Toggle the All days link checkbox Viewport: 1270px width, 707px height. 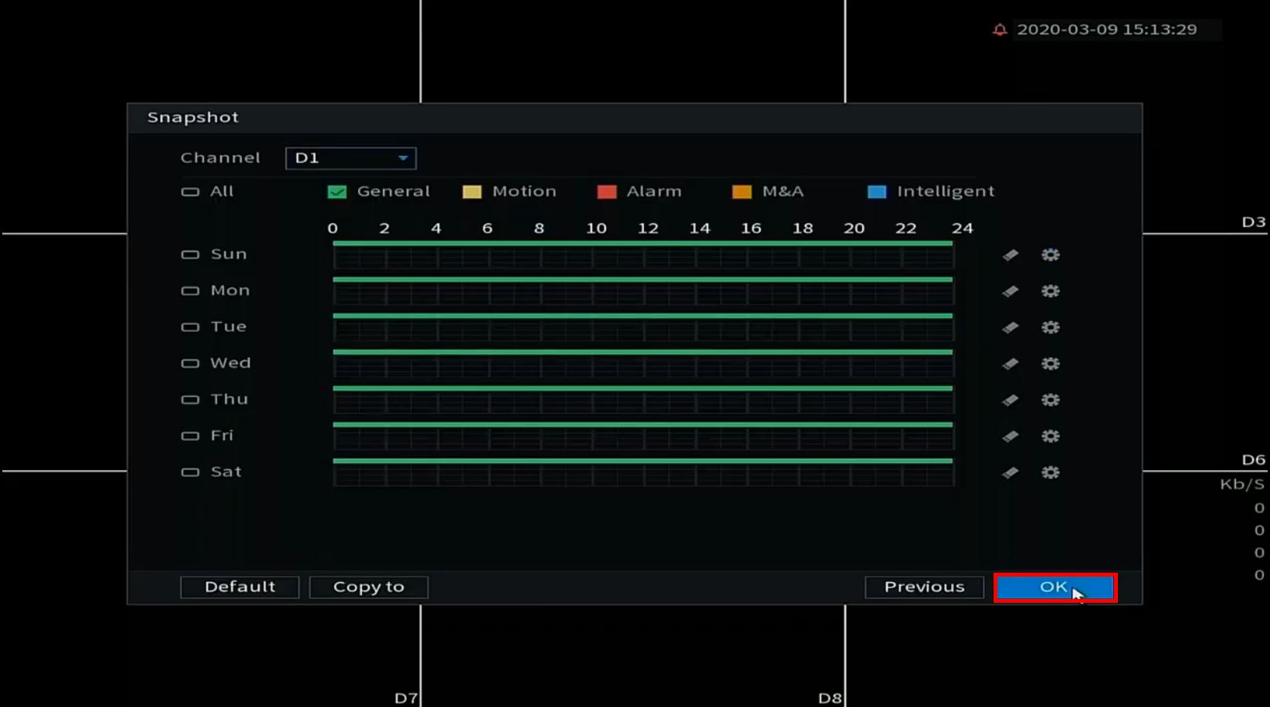(190, 191)
